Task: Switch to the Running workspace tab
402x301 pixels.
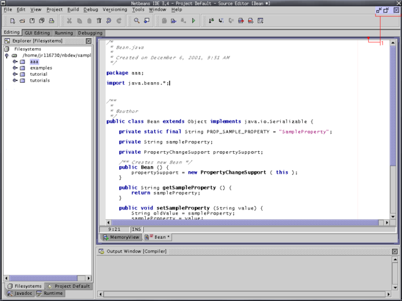Action: tap(64, 33)
